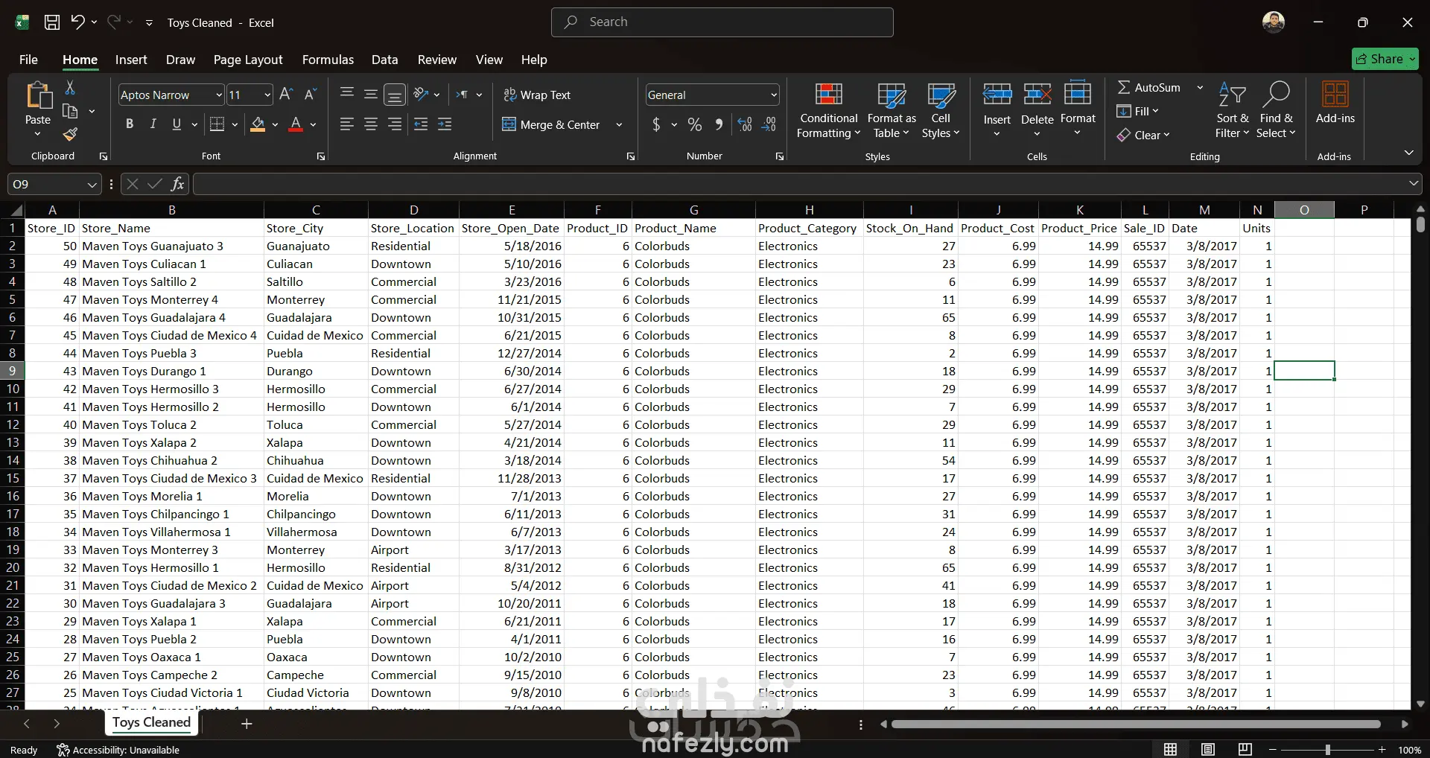The height and width of the screenshot is (758, 1430).
Task: Switch to the Formulas tab
Action: pyautogui.click(x=328, y=60)
